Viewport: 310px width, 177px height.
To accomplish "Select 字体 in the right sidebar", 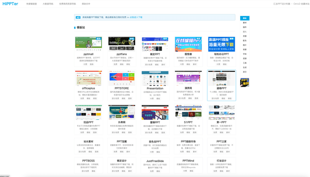I will click(245, 54).
